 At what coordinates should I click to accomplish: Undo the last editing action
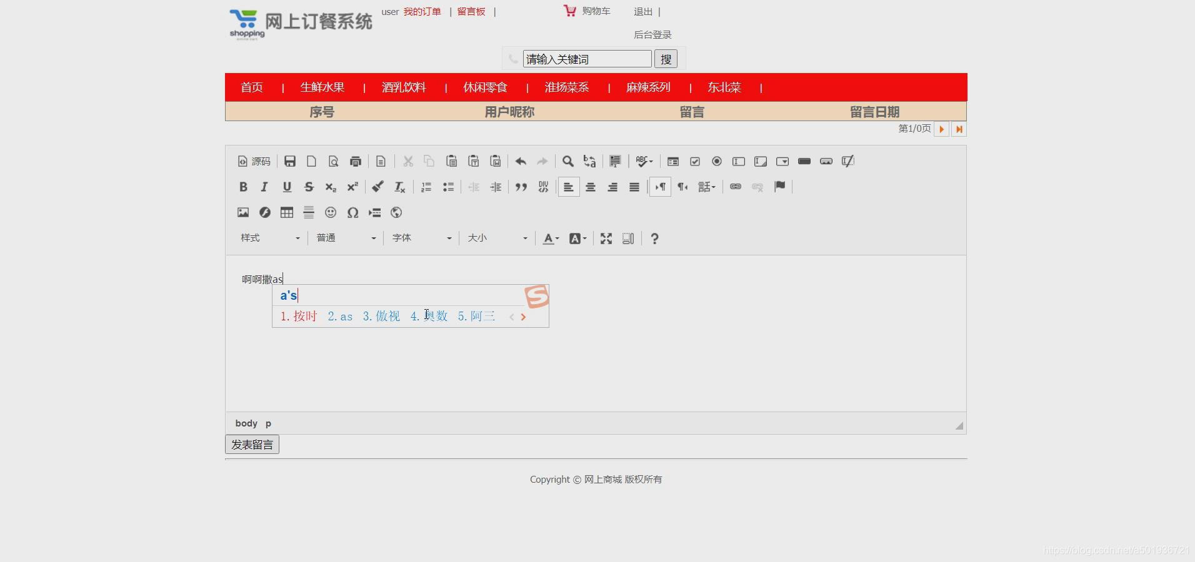point(519,161)
